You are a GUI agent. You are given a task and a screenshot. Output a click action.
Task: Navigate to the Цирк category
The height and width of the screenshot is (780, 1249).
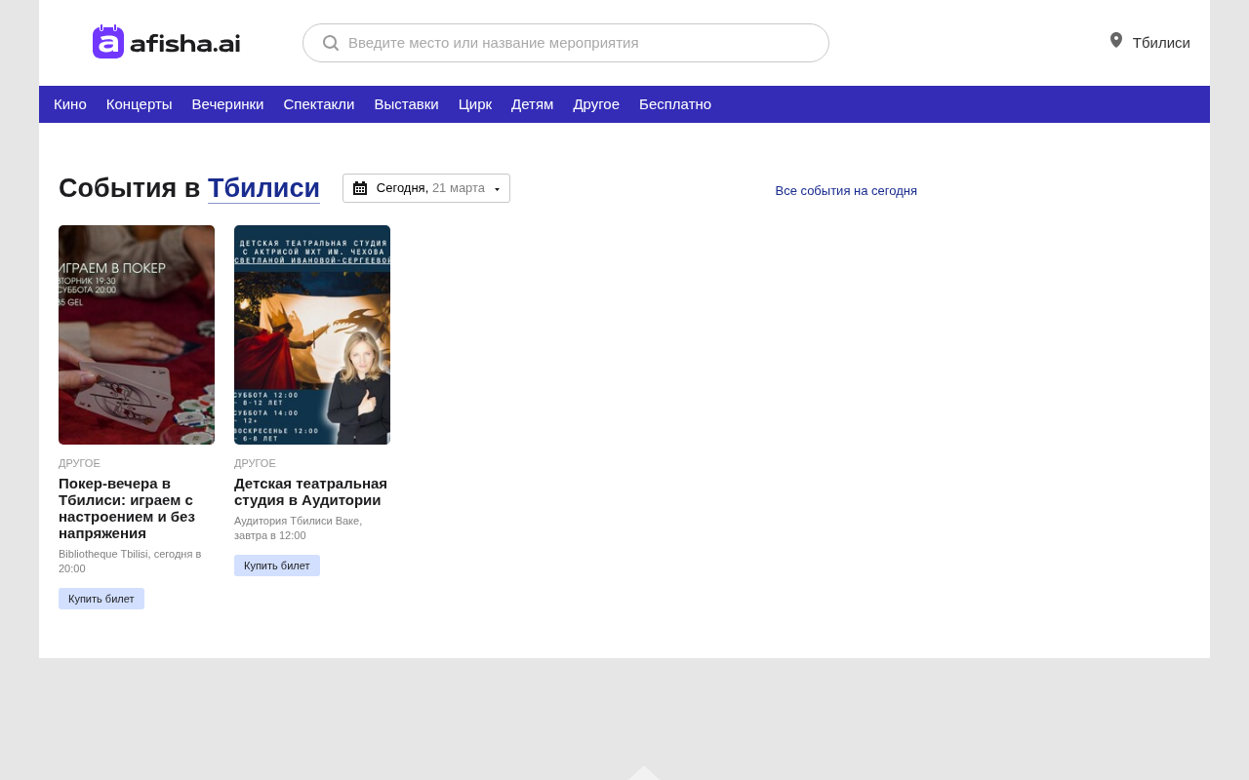coord(475,104)
